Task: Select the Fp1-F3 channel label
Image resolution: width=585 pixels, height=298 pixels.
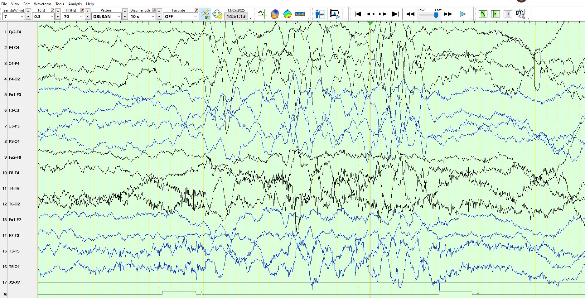Action: pos(15,94)
